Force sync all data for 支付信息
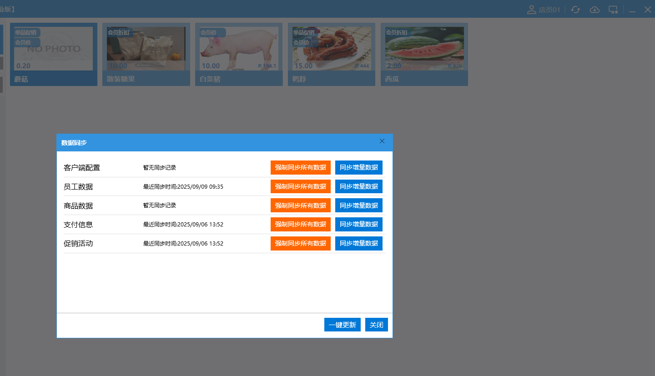This screenshot has width=655, height=376. point(300,224)
